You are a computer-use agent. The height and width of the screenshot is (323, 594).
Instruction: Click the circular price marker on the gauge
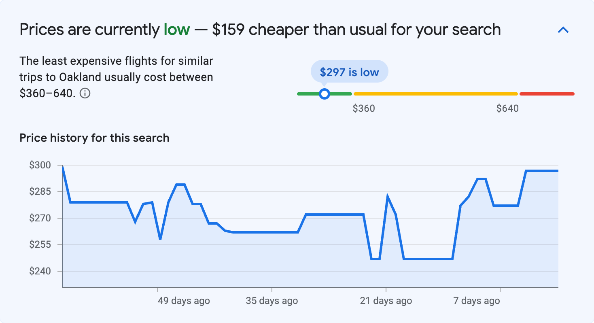325,93
